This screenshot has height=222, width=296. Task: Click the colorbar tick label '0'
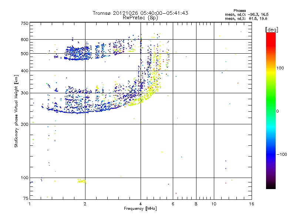(277, 111)
